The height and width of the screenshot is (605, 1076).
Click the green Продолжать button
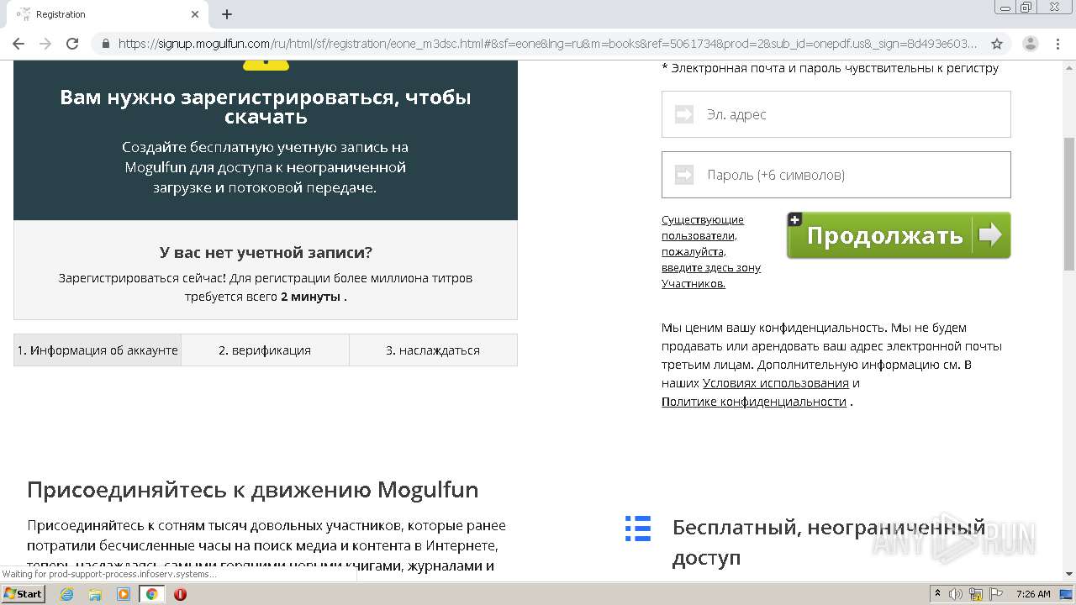click(899, 235)
